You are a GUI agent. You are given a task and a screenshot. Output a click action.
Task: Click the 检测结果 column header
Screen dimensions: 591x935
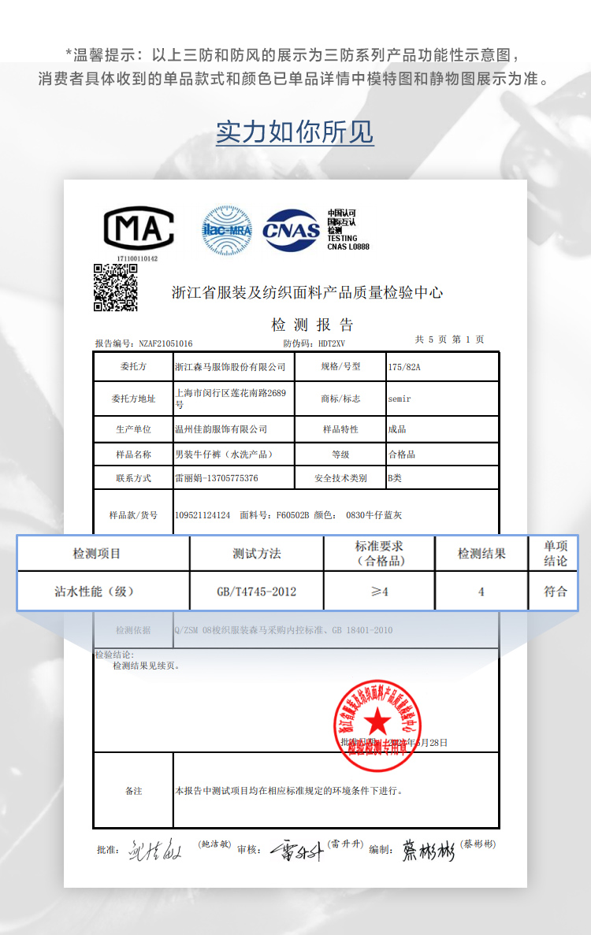point(481,554)
